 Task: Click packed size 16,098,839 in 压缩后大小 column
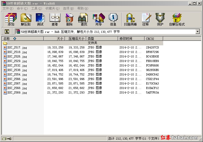tap(76, 52)
